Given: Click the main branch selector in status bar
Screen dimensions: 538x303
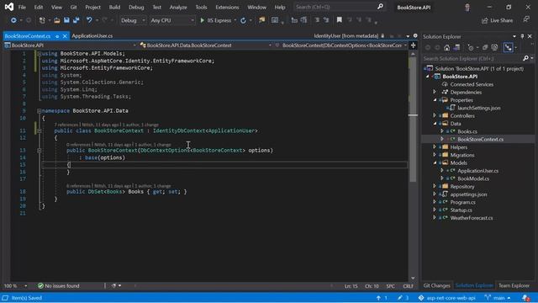Looking at the screenshot, I should [498, 298].
